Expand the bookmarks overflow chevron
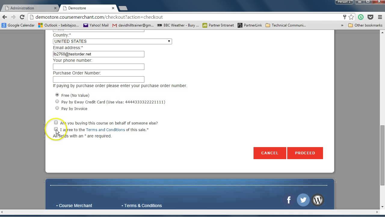The width and height of the screenshot is (385, 217). click(342, 25)
